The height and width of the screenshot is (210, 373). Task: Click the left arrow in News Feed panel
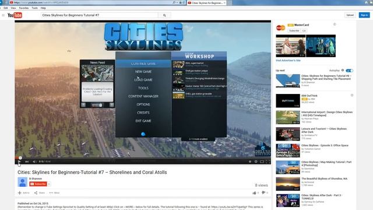(83, 105)
